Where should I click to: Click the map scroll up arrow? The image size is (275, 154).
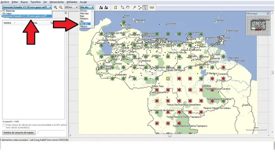[x=272, y=13]
